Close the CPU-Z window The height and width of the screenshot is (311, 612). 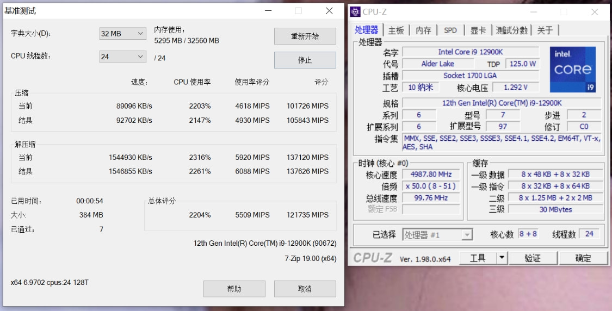[x=595, y=12]
